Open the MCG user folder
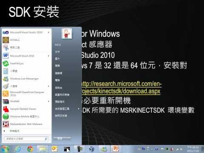The width and height of the screenshot is (204, 153). pyautogui.click(x=58, y=45)
